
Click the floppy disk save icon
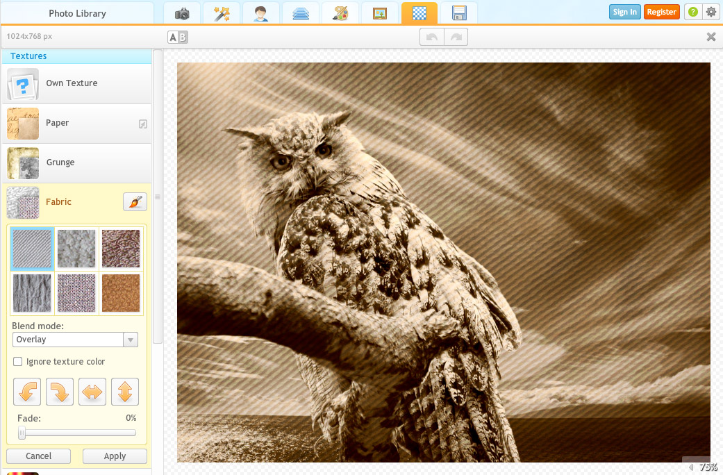point(459,13)
